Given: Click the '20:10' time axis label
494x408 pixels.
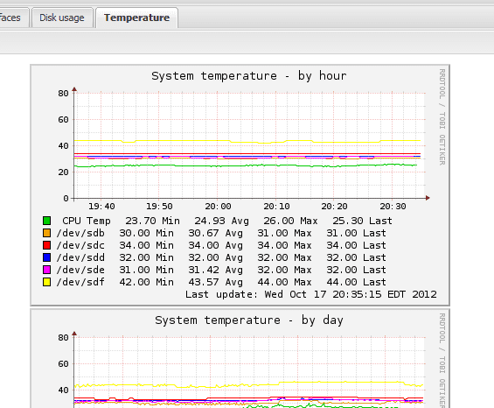Looking at the screenshot, I should [276, 207].
